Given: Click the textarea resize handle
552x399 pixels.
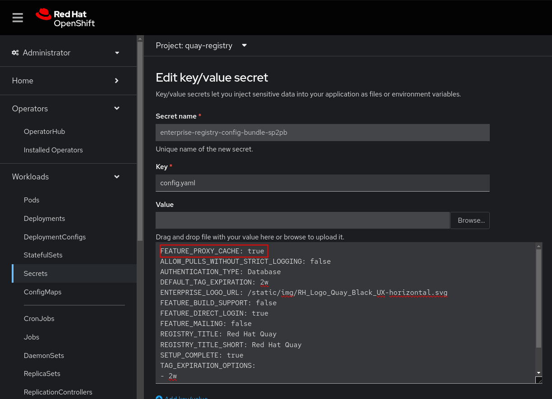Looking at the screenshot, I should coord(538,380).
